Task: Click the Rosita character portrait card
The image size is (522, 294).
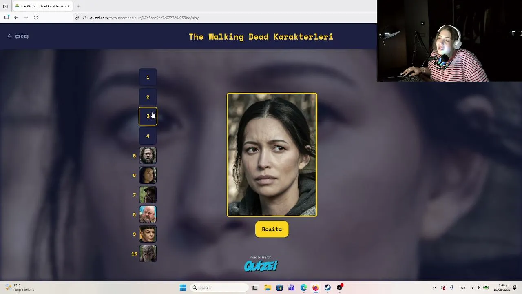Action: 272,155
